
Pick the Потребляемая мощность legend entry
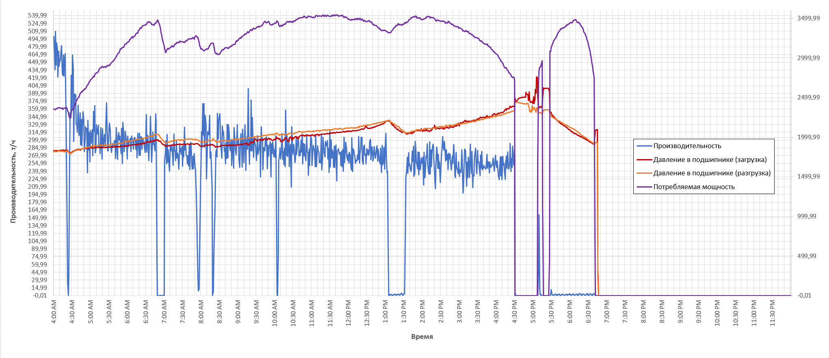[x=694, y=187]
